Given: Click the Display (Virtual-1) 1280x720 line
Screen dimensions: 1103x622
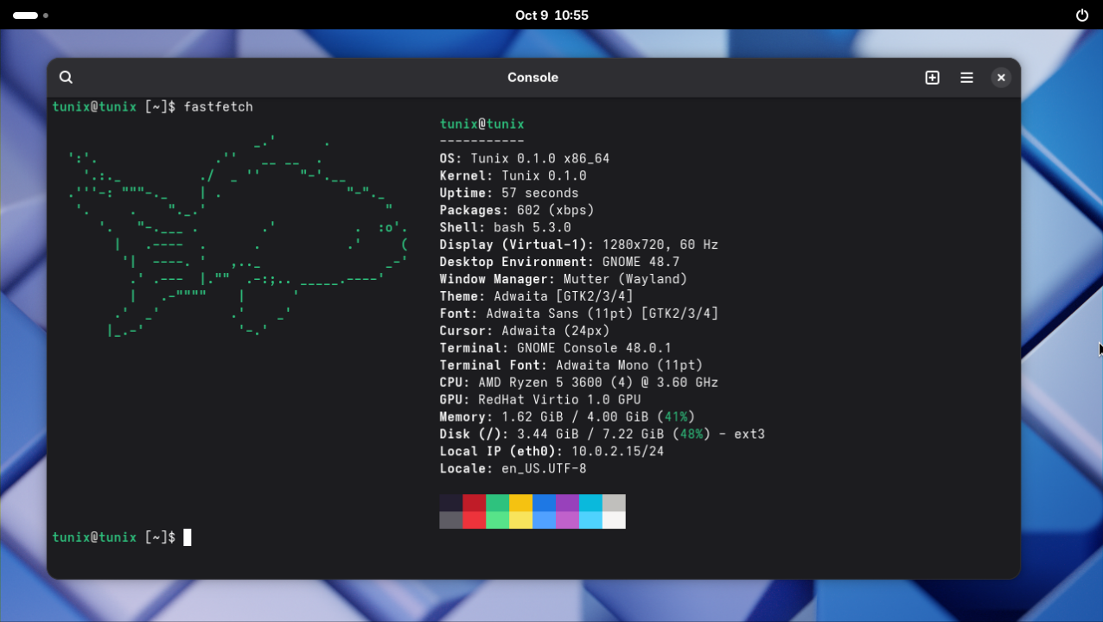Looking at the screenshot, I should click(579, 245).
